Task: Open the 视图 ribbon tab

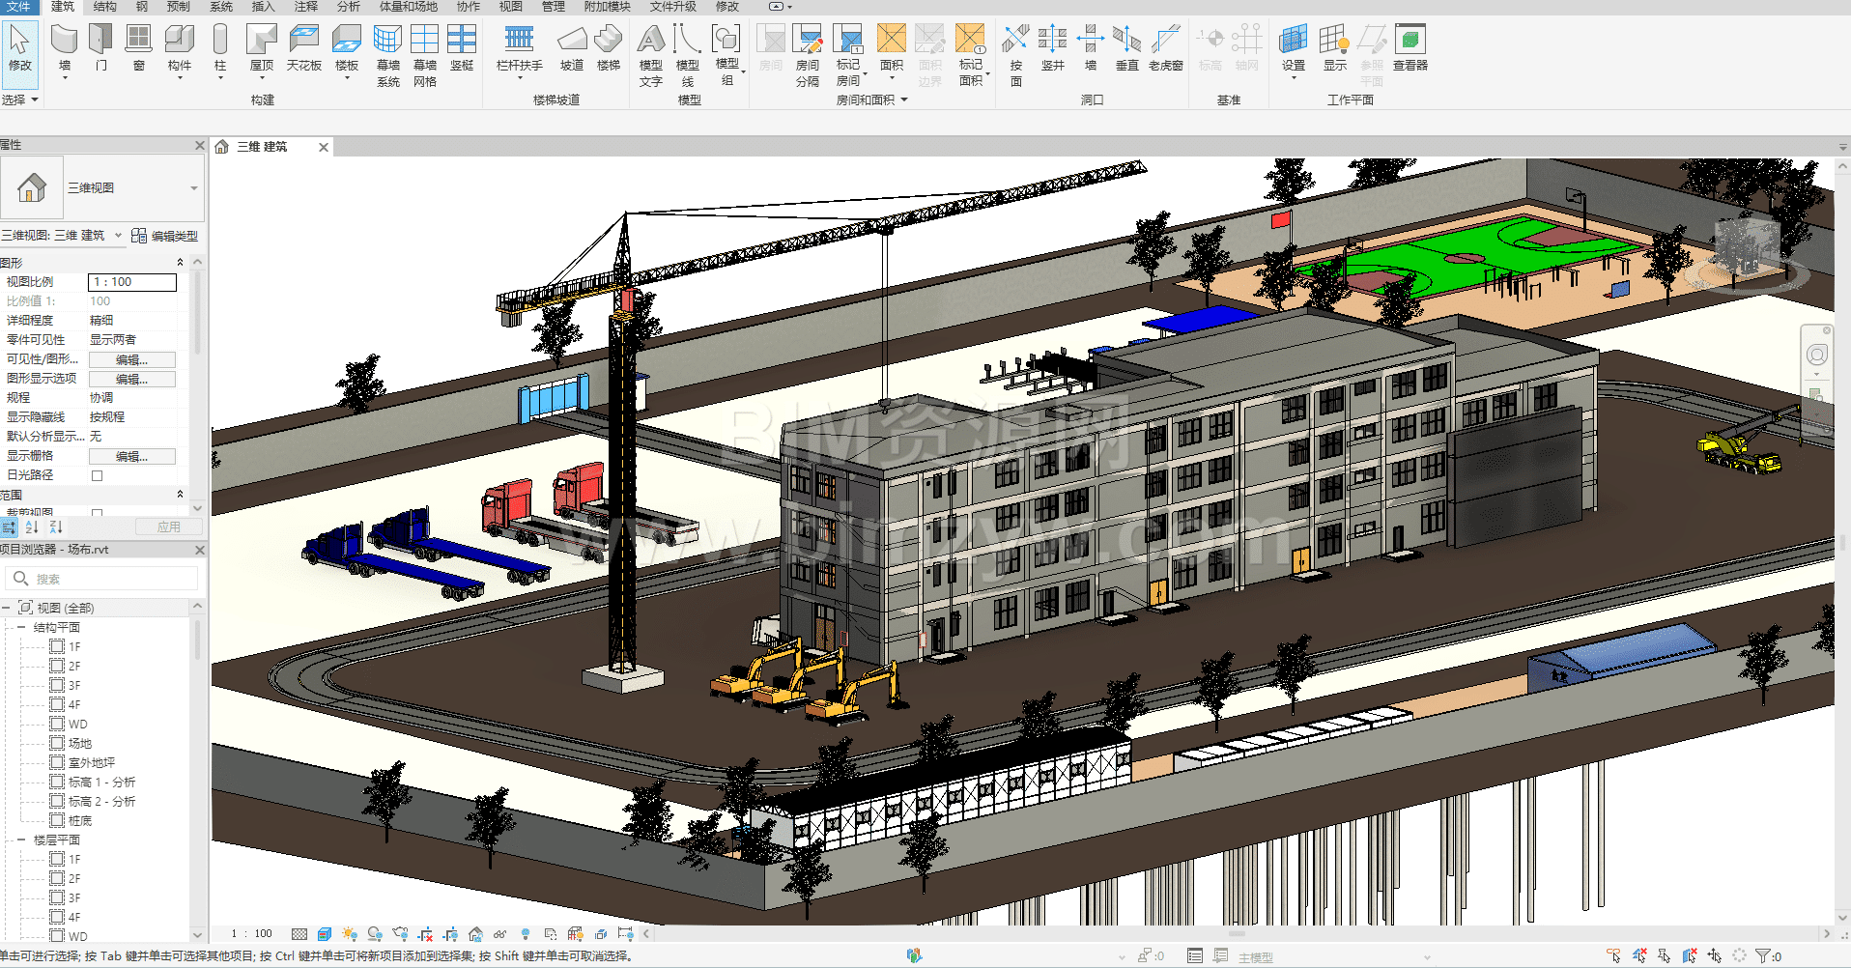Action: tap(510, 7)
